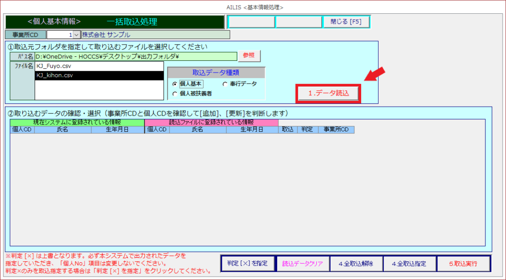
Task: Run import with 5.取込実行 button
Action: pos(463,263)
